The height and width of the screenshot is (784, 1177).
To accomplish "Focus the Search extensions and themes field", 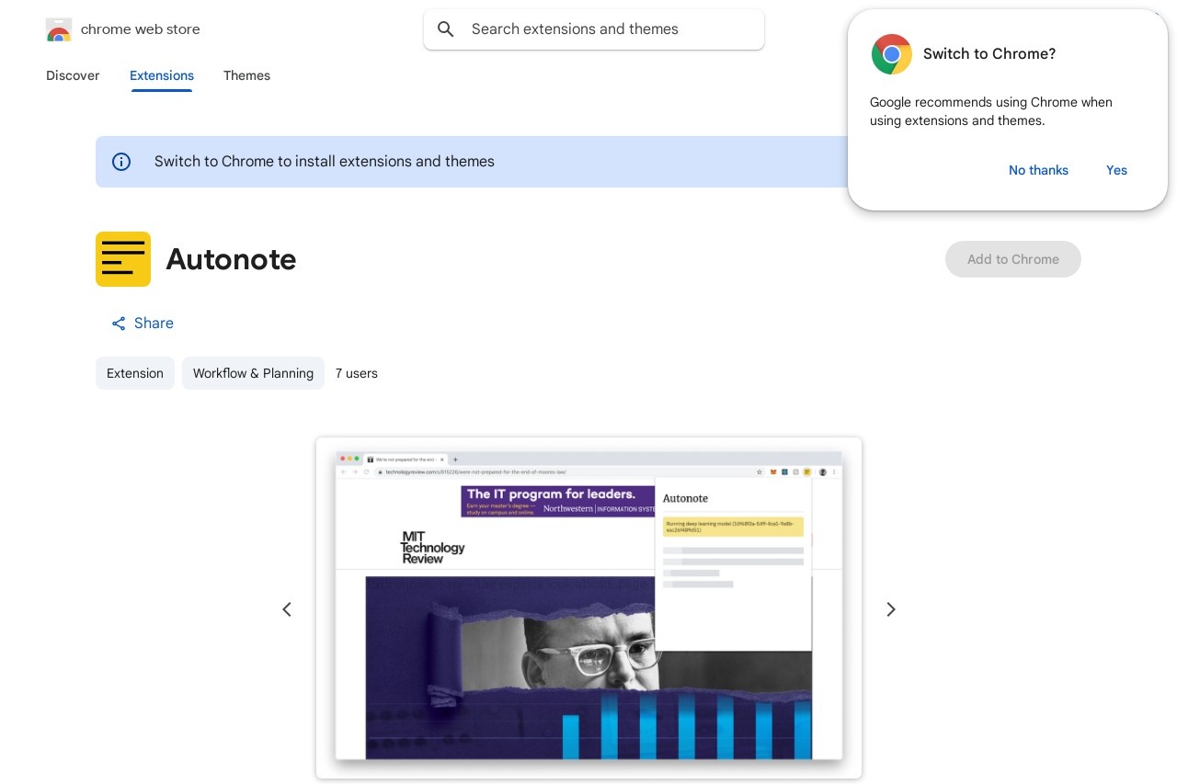I will [594, 29].
